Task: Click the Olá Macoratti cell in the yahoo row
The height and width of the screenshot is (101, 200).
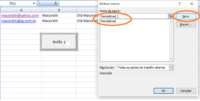Action: [87, 15]
